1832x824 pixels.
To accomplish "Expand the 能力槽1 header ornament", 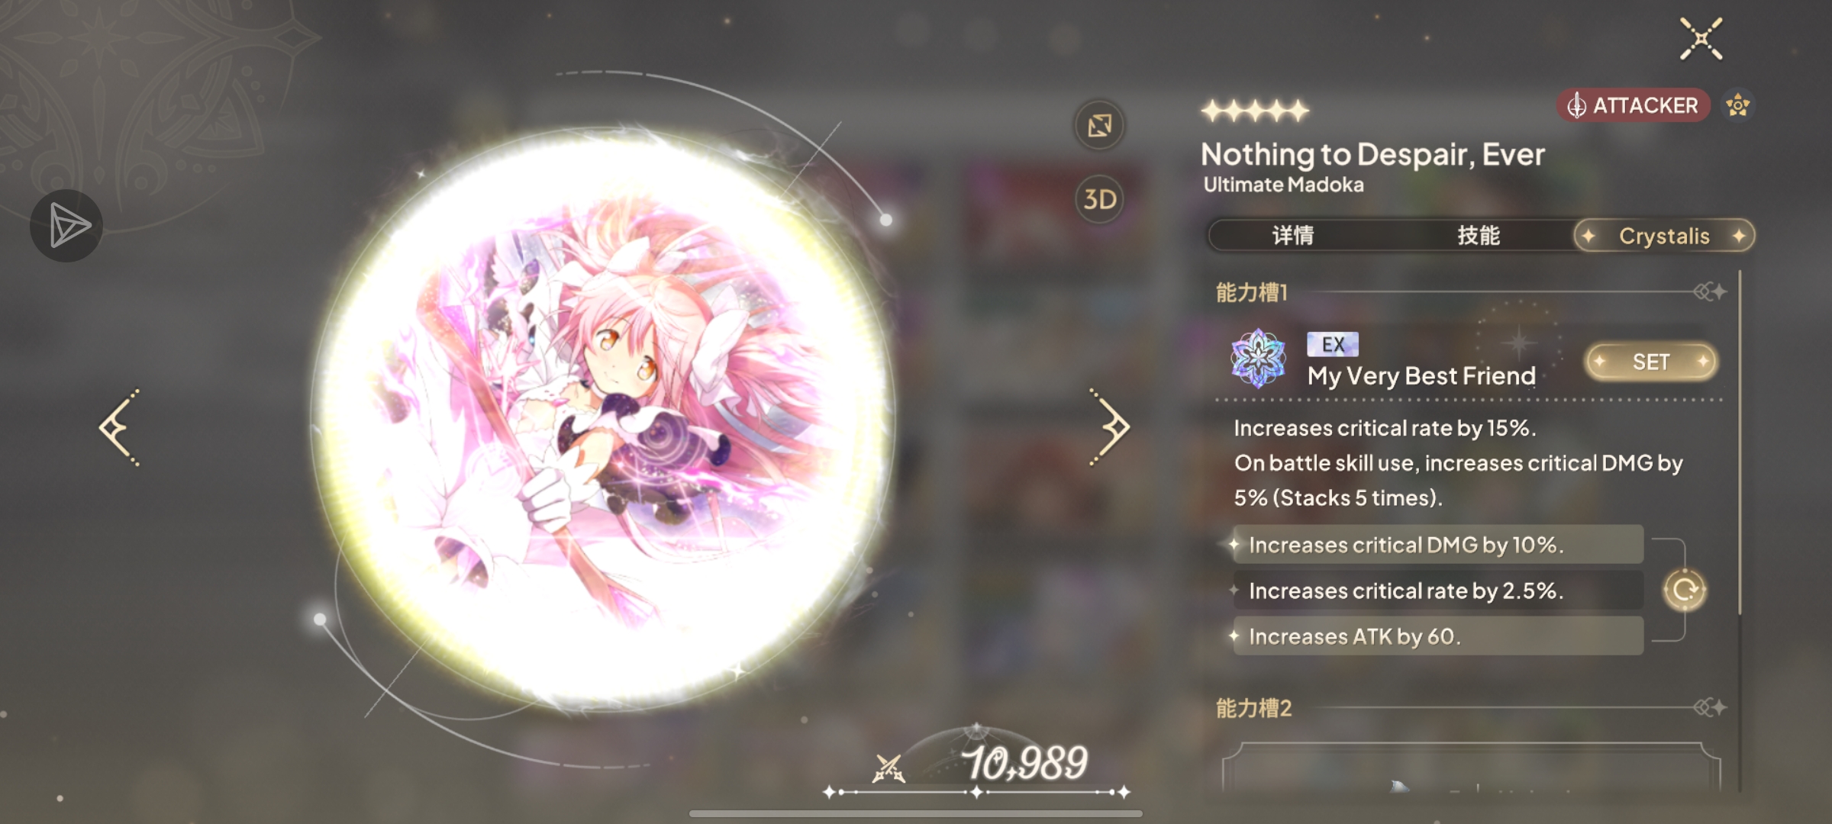I will [x=1710, y=291].
